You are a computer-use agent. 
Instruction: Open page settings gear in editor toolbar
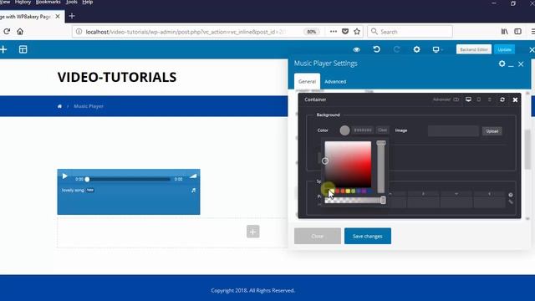pyautogui.click(x=416, y=49)
